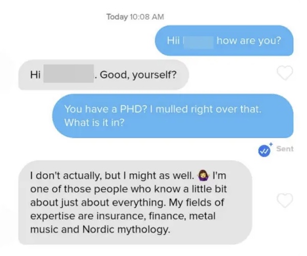Click the "What is it in?" line

coord(94,122)
